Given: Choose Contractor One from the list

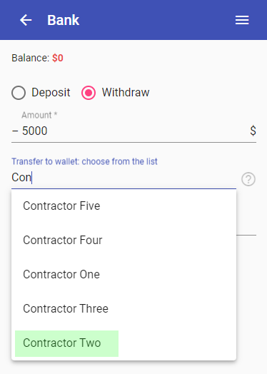Looking at the screenshot, I should pos(124,274).
